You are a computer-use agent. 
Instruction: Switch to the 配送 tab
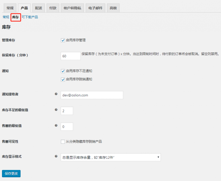(39, 8)
